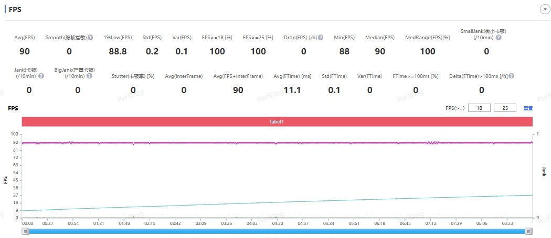Click the 90 tick on the FPS axis

click(15, 142)
